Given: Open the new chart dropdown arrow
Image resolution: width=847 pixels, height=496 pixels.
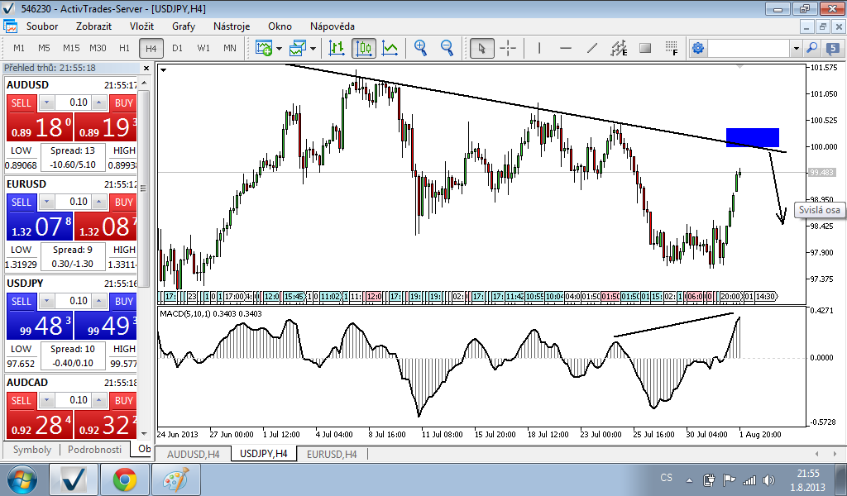Looking at the screenshot, I should click(280, 48).
